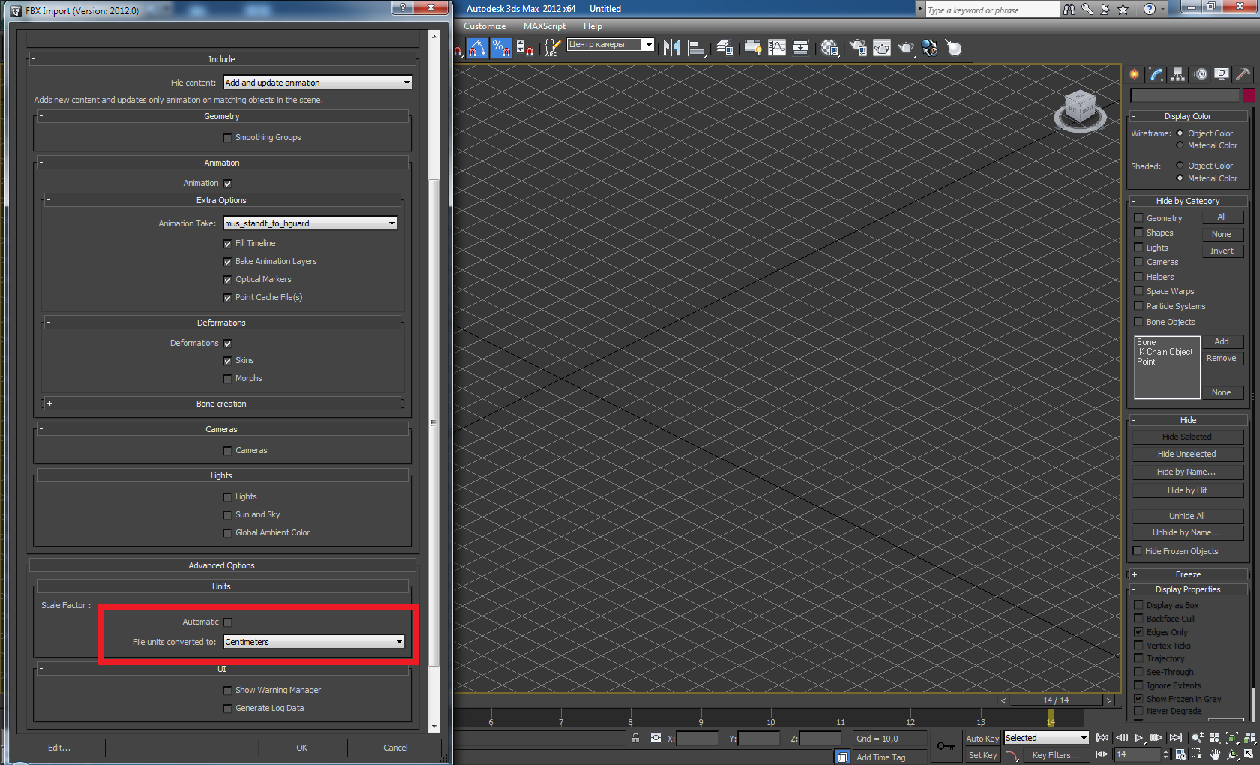Click the binoculars search icon

click(x=1069, y=9)
